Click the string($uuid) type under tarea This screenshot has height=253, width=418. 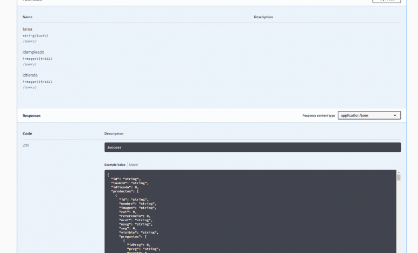pos(36,36)
